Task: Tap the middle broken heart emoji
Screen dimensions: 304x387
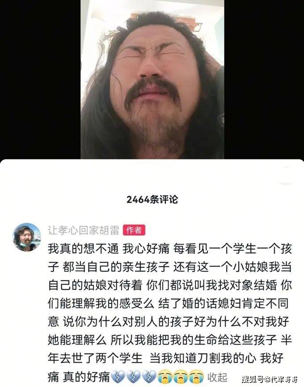Action: tap(133, 377)
